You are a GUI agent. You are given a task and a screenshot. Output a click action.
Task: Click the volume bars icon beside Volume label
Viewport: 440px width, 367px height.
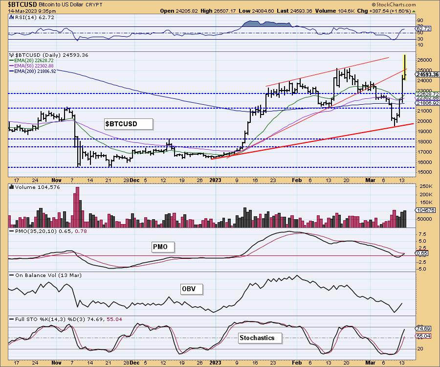[12, 187]
